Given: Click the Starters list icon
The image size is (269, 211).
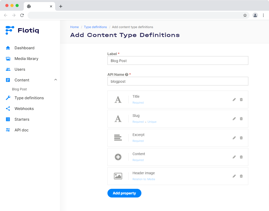Looking at the screenshot, I should (8, 119).
